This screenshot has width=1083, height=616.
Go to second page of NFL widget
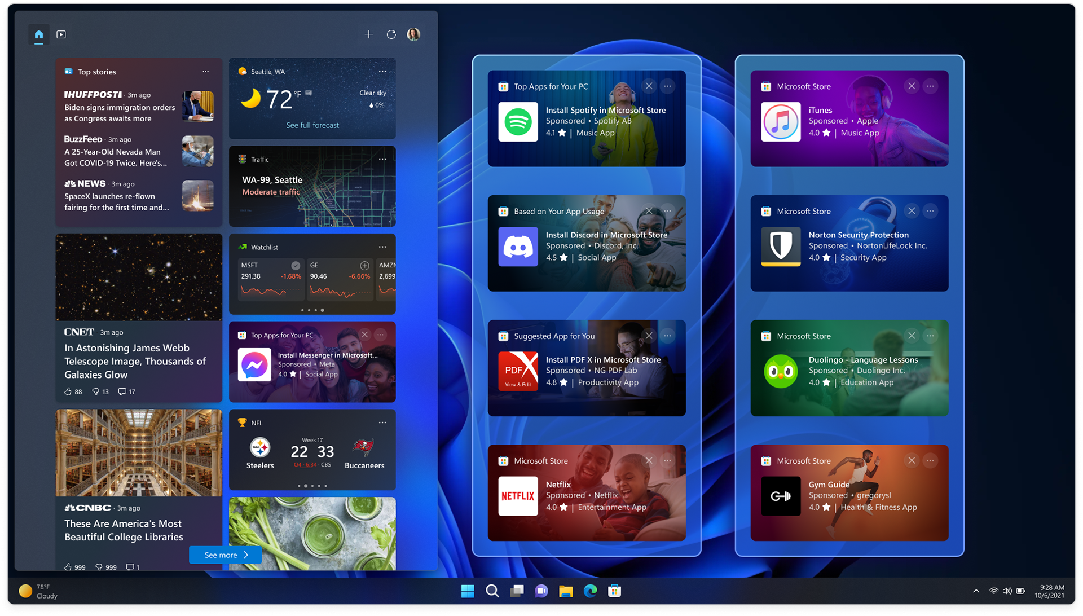click(306, 486)
